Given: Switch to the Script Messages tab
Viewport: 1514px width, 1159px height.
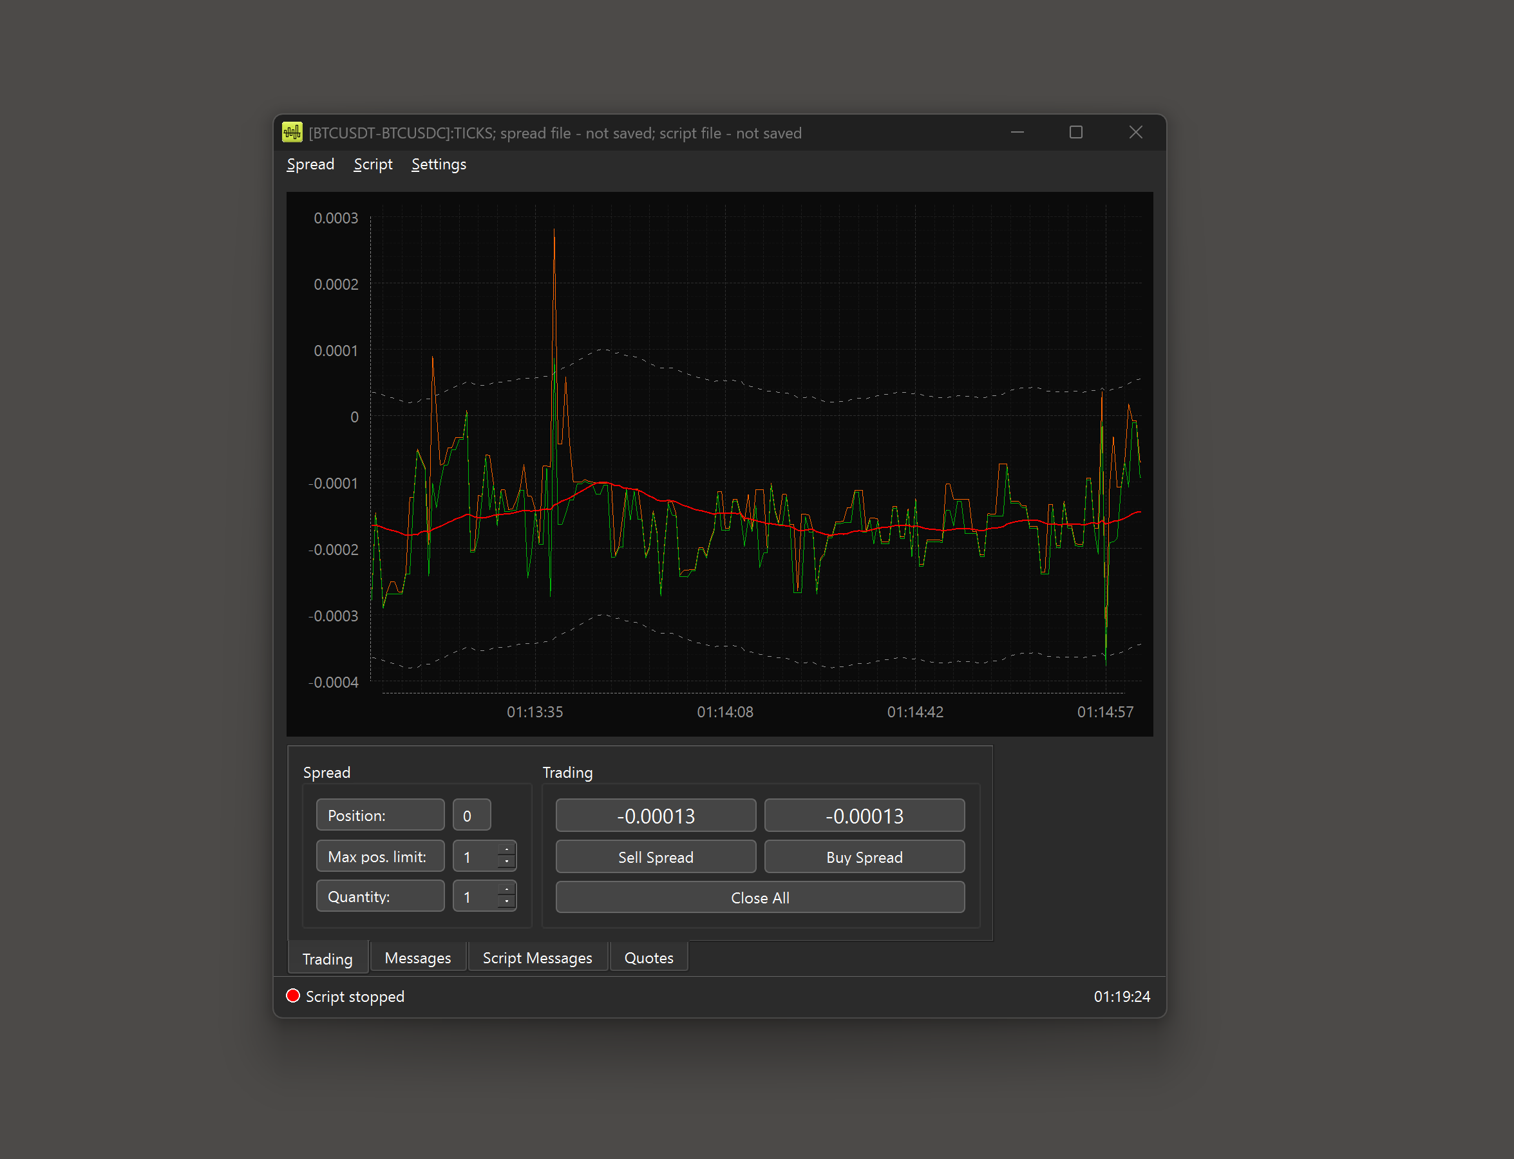Looking at the screenshot, I should [x=537, y=957].
